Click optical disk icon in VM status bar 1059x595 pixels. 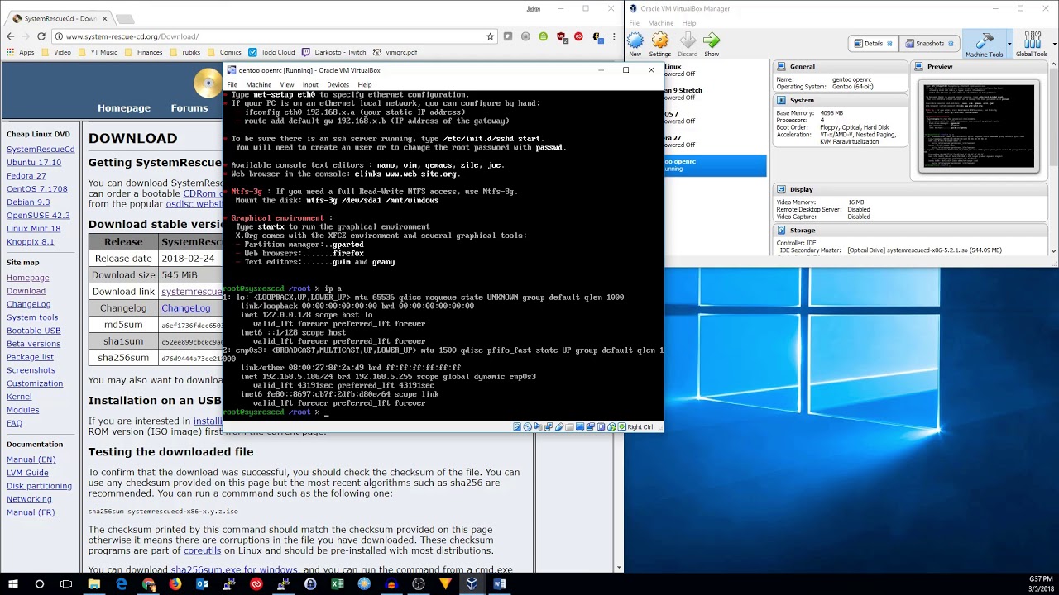(x=527, y=427)
